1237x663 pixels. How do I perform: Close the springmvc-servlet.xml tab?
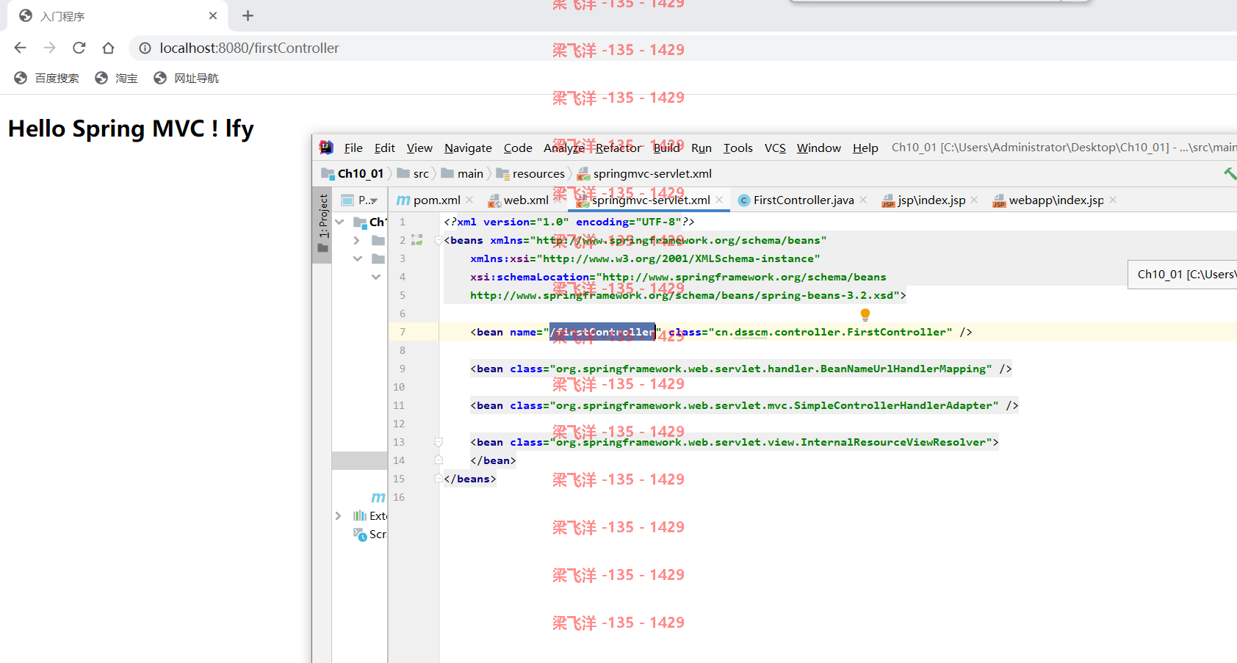pos(719,200)
